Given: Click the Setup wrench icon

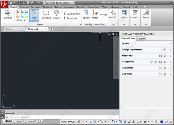Looking at the screenshot, I should (x=146, y=14).
